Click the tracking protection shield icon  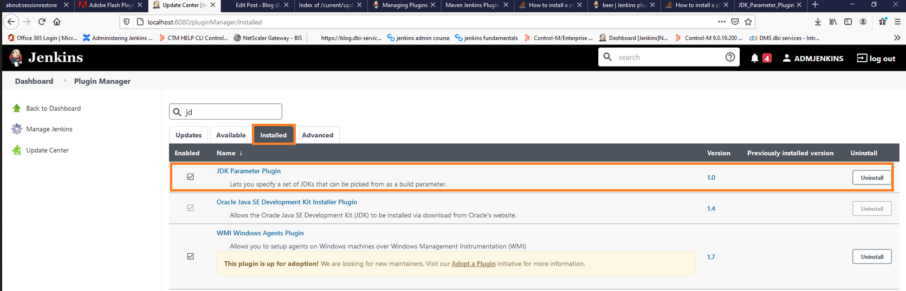(x=127, y=22)
